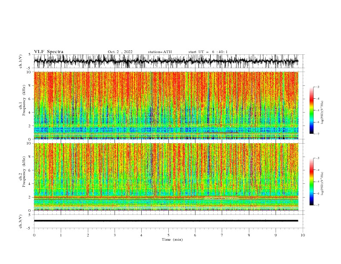Click time axis tick label "1"
The height and width of the screenshot is (264, 341).
pos(61,235)
